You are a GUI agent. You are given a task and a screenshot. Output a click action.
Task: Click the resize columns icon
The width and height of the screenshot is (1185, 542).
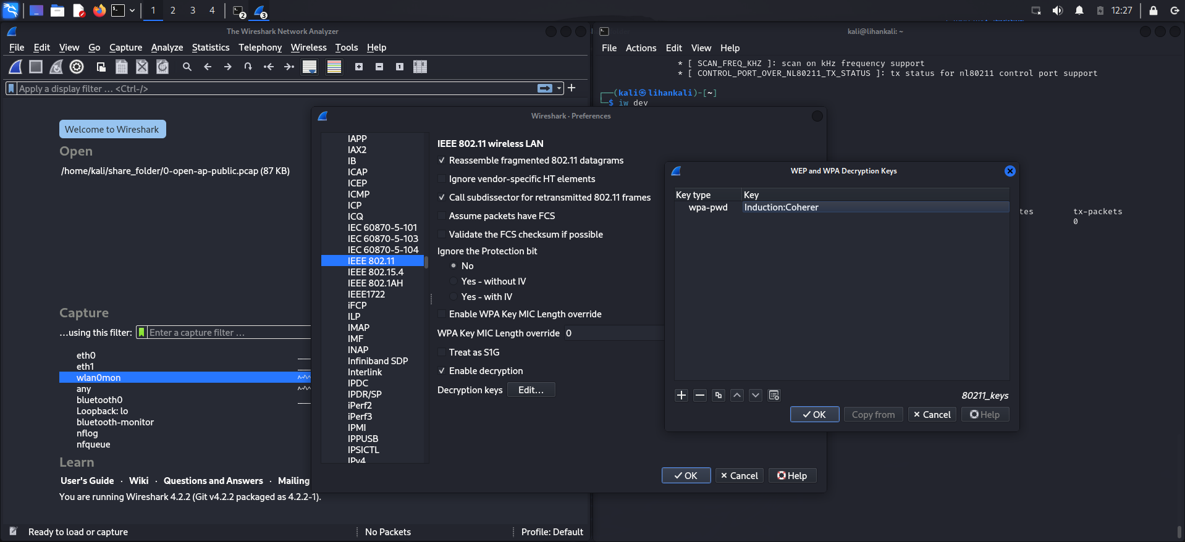click(x=420, y=67)
